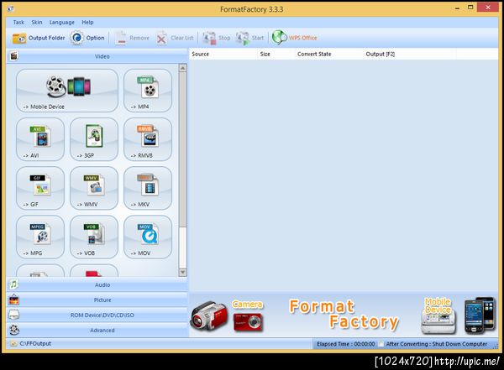Open the Option settings
This screenshot has width=504, height=370.
point(87,38)
